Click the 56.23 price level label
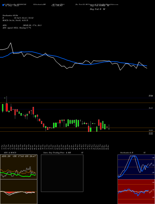 tap(151, 108)
